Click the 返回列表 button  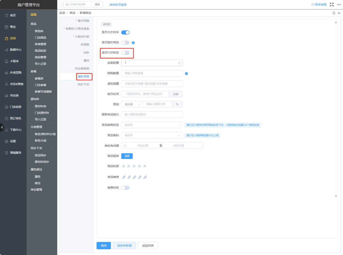coord(148,246)
